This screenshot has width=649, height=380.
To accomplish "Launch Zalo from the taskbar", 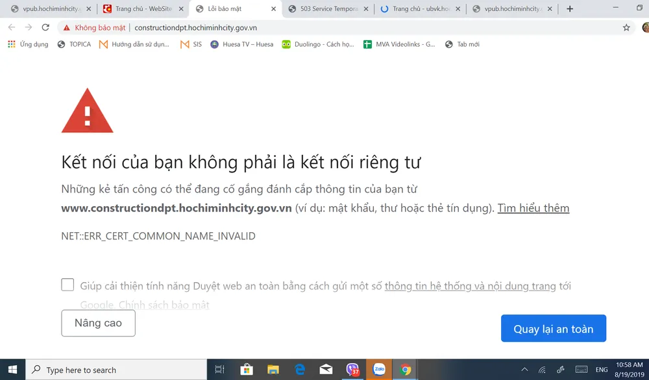I will (x=379, y=370).
